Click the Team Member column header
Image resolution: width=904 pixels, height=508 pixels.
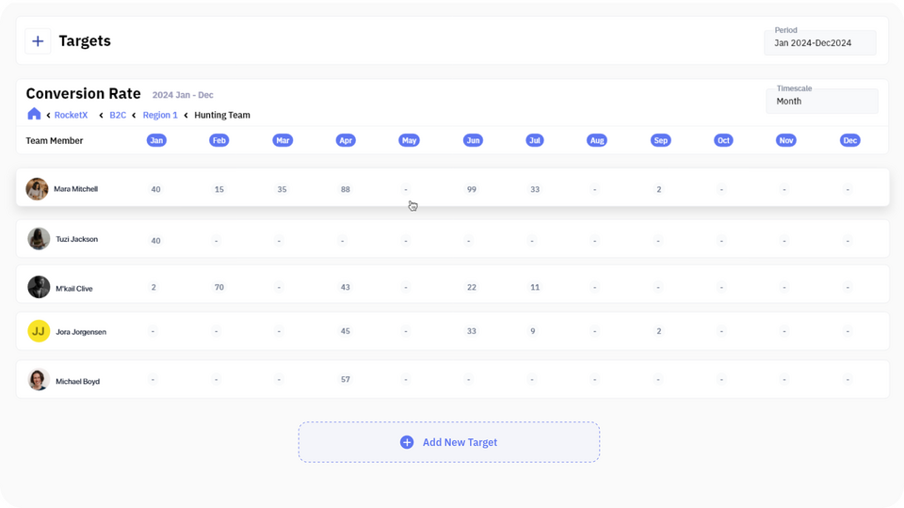click(x=55, y=140)
